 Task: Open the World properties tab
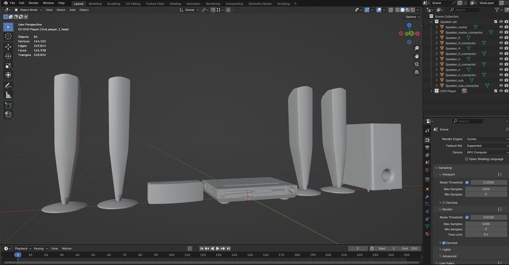pos(427,170)
